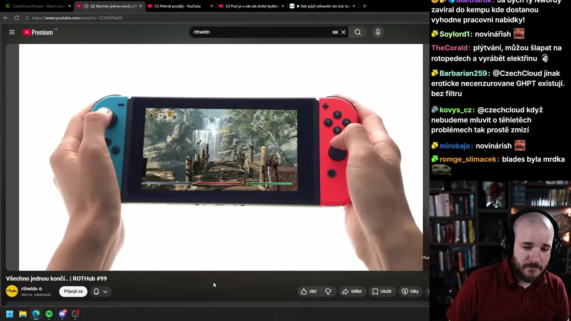Image resolution: width=571 pixels, height=321 pixels.
Task: Click kovys_cz username in chat
Action: [456, 110]
